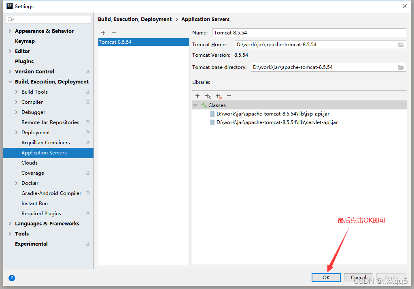Image resolution: width=414 pixels, height=289 pixels.
Task: Click the Classes hammer icon
Action: pyautogui.click(x=204, y=105)
